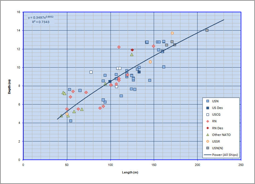
Task: Select the US Des dark blue legend marker
Action: point(208,108)
